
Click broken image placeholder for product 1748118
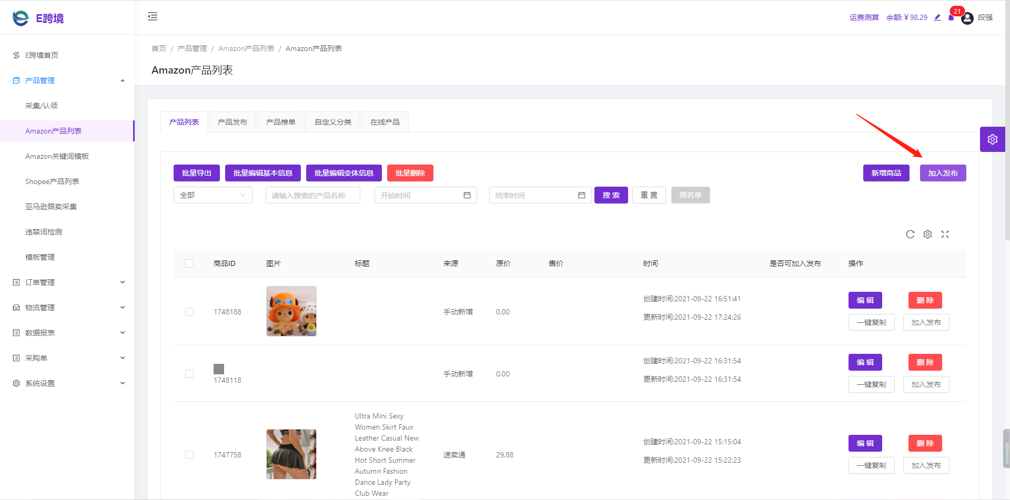pos(219,369)
